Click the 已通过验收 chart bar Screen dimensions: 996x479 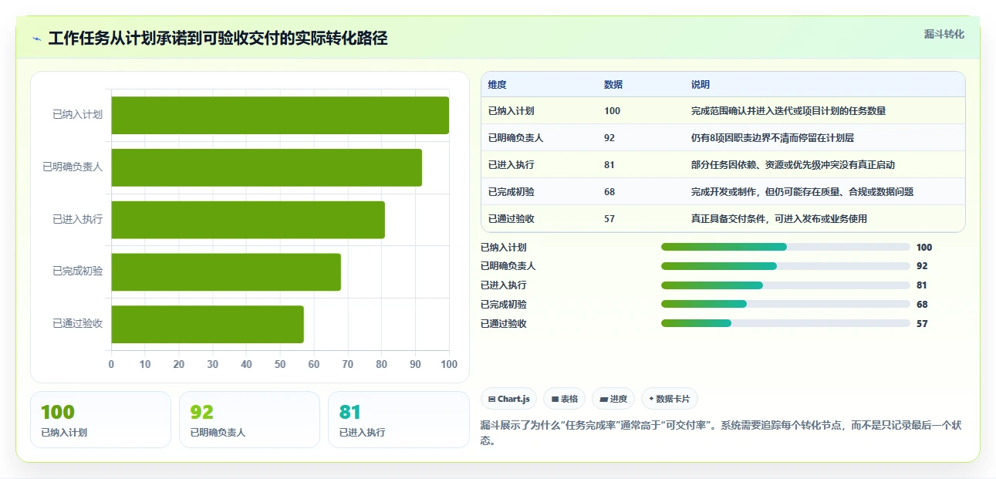[x=208, y=324]
